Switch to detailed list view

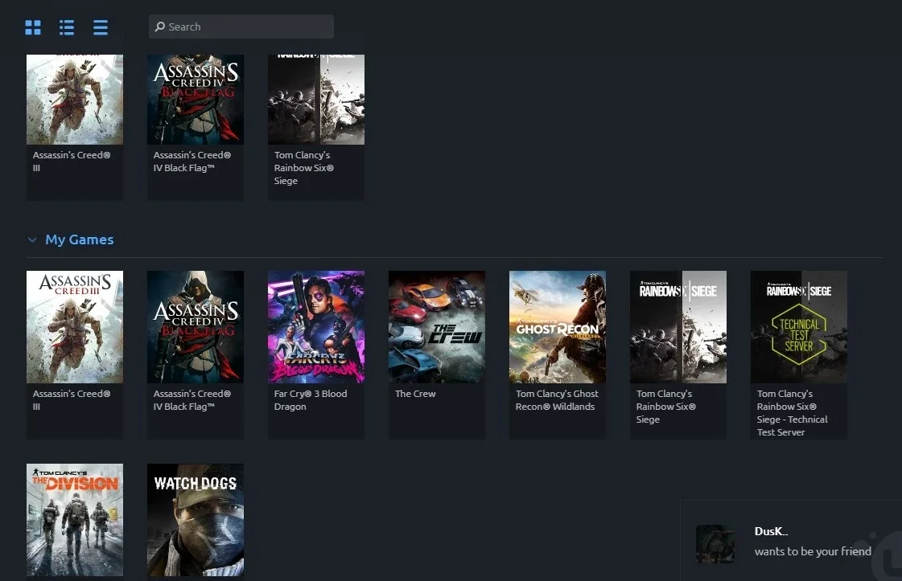[67, 27]
